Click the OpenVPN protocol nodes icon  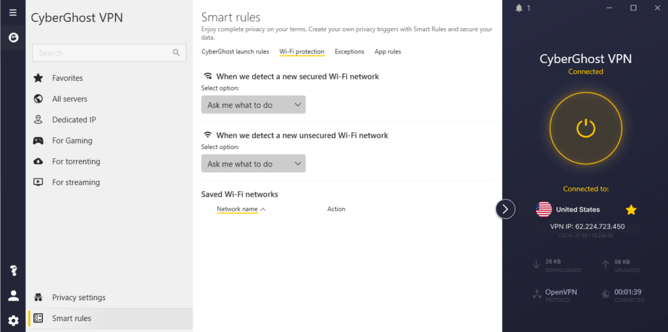coord(537,294)
